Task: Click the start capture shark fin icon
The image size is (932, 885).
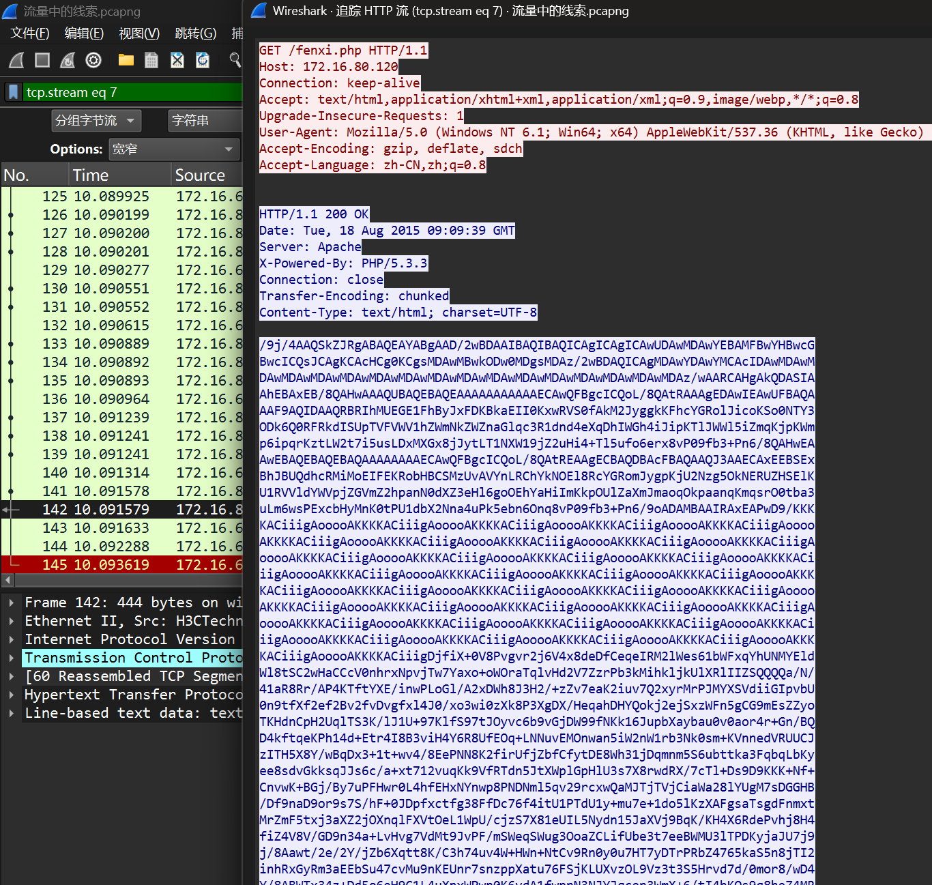Action: pyautogui.click(x=16, y=60)
